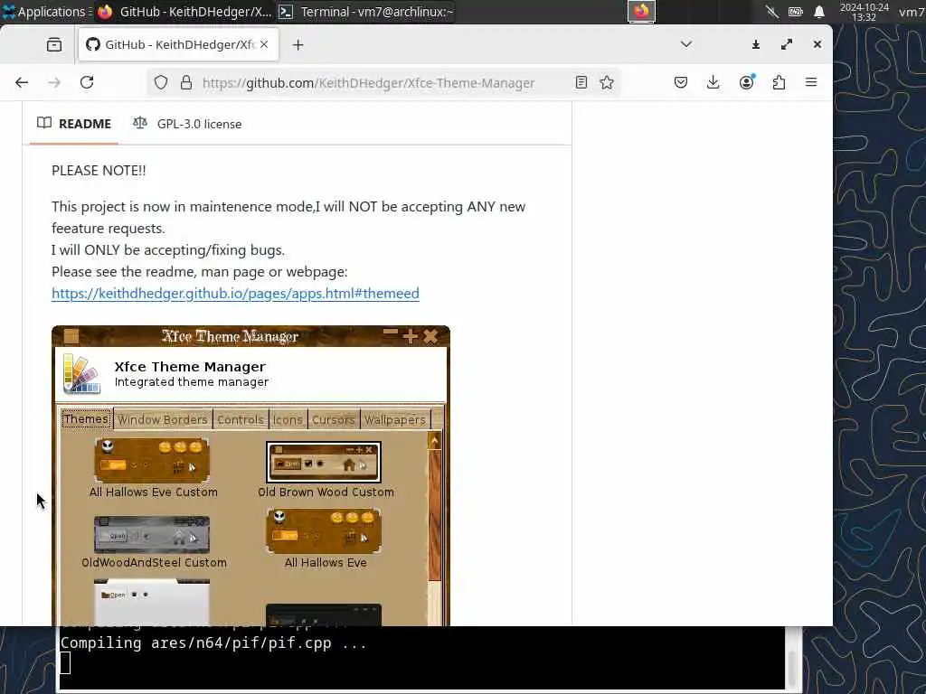This screenshot has width=926, height=694.
Task: Click Window Borders tab in the screenshot
Action: [163, 419]
